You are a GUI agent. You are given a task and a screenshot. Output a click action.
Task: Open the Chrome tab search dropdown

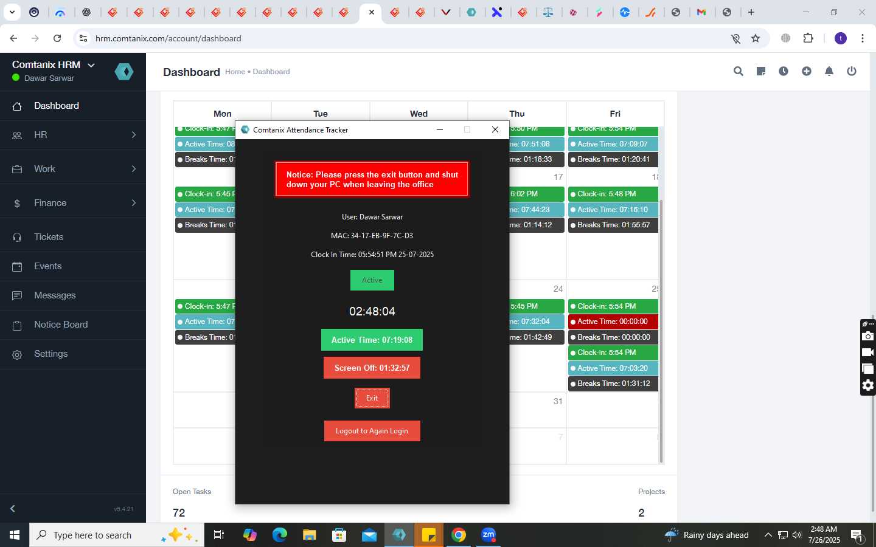12,12
